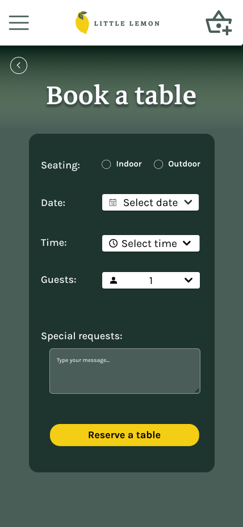Select the Indoor seating option
The height and width of the screenshot is (527, 243).
(x=106, y=164)
